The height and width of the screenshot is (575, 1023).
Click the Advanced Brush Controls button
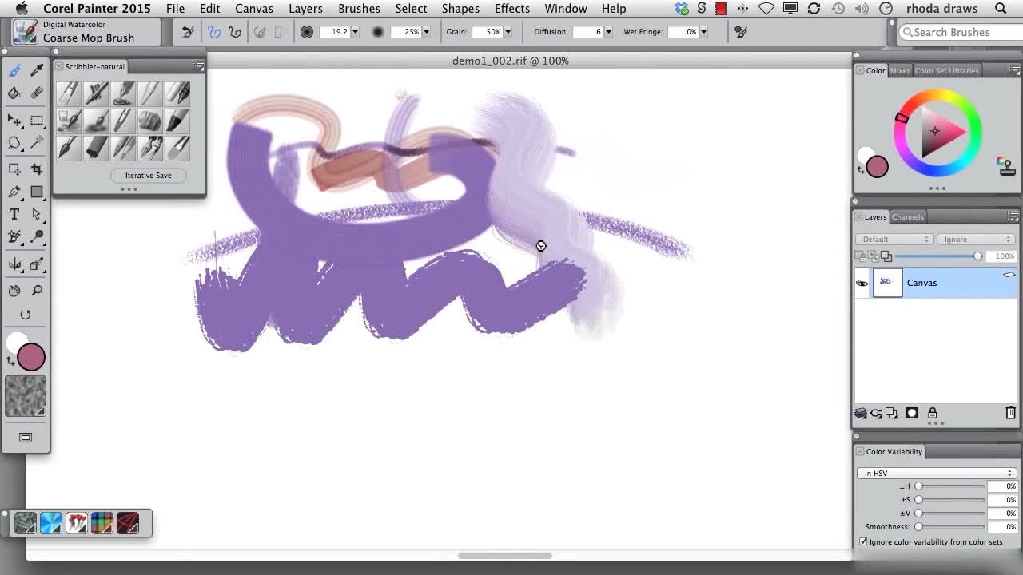(741, 32)
